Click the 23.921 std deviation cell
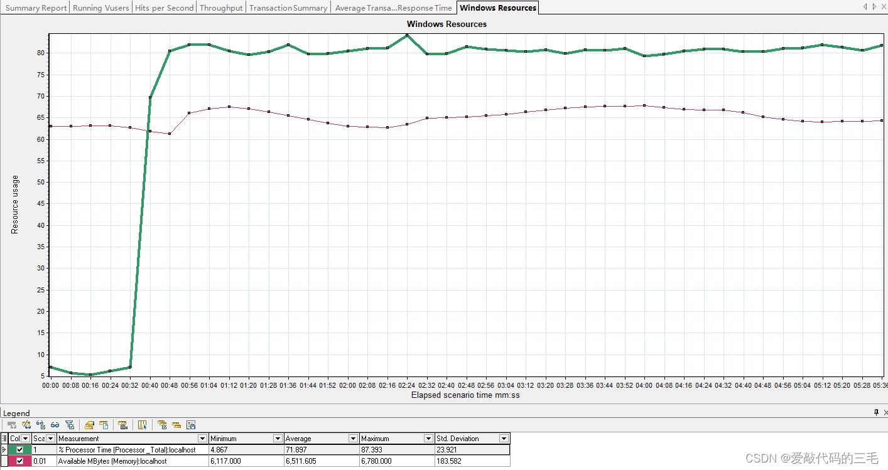Screen dimensions: 888x470 pos(472,449)
